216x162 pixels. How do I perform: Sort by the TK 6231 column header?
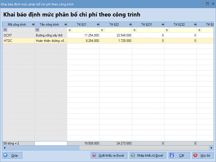tap(146, 25)
